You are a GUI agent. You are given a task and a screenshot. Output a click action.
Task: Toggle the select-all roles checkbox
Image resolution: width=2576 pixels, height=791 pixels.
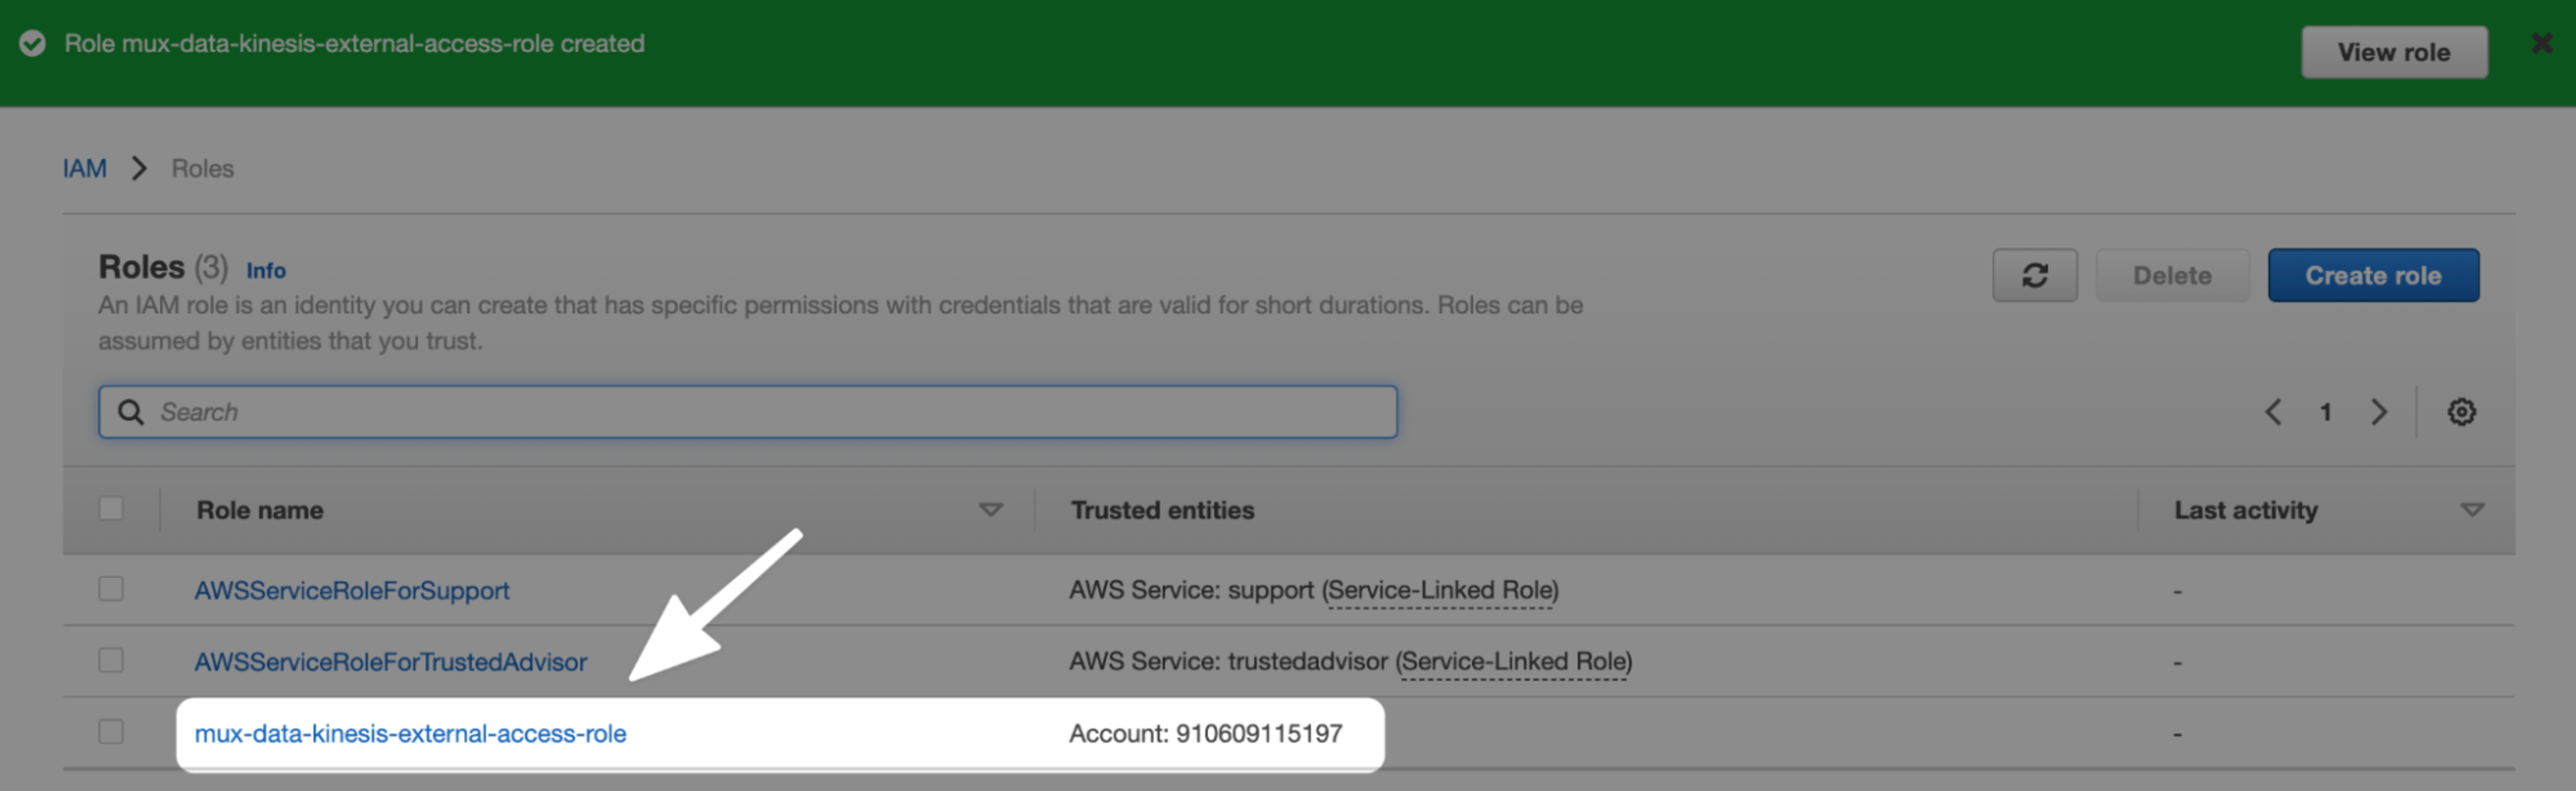[x=111, y=508]
